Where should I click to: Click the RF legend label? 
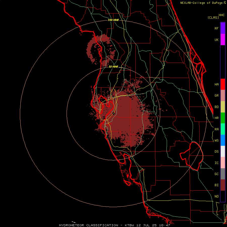coord(217,28)
